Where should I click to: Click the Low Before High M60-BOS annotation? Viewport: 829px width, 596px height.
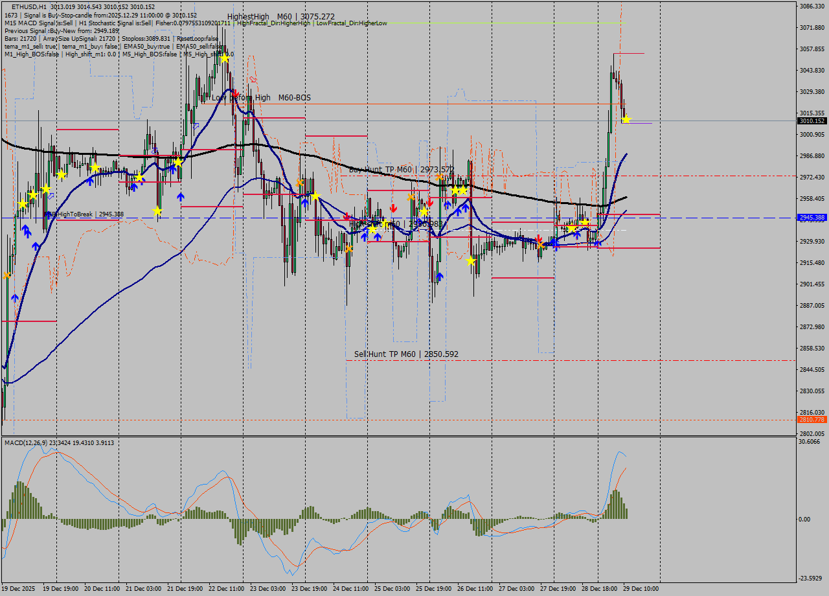point(259,98)
